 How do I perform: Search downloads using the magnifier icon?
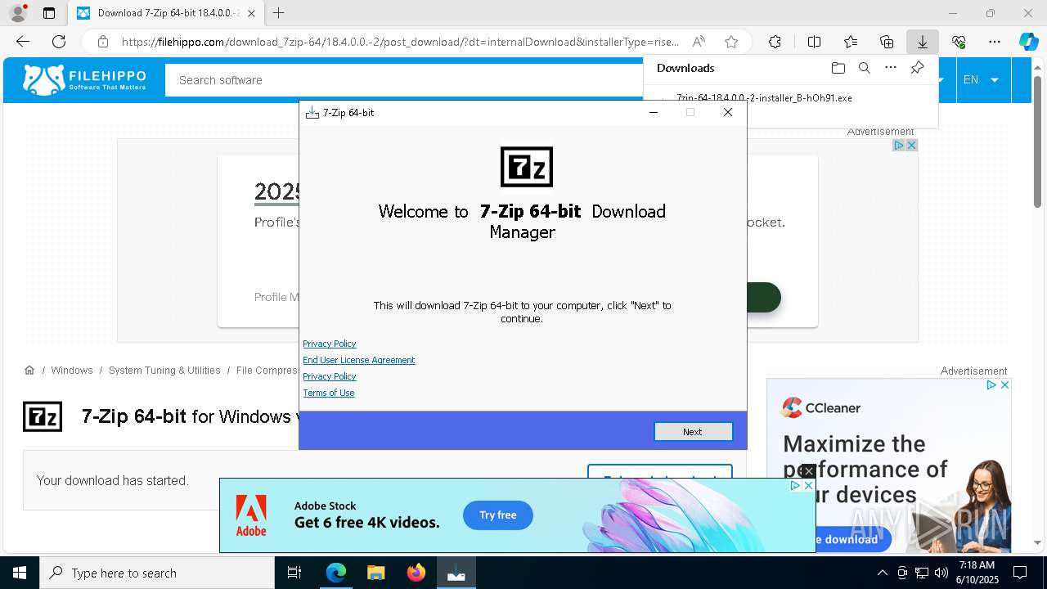[865, 68]
